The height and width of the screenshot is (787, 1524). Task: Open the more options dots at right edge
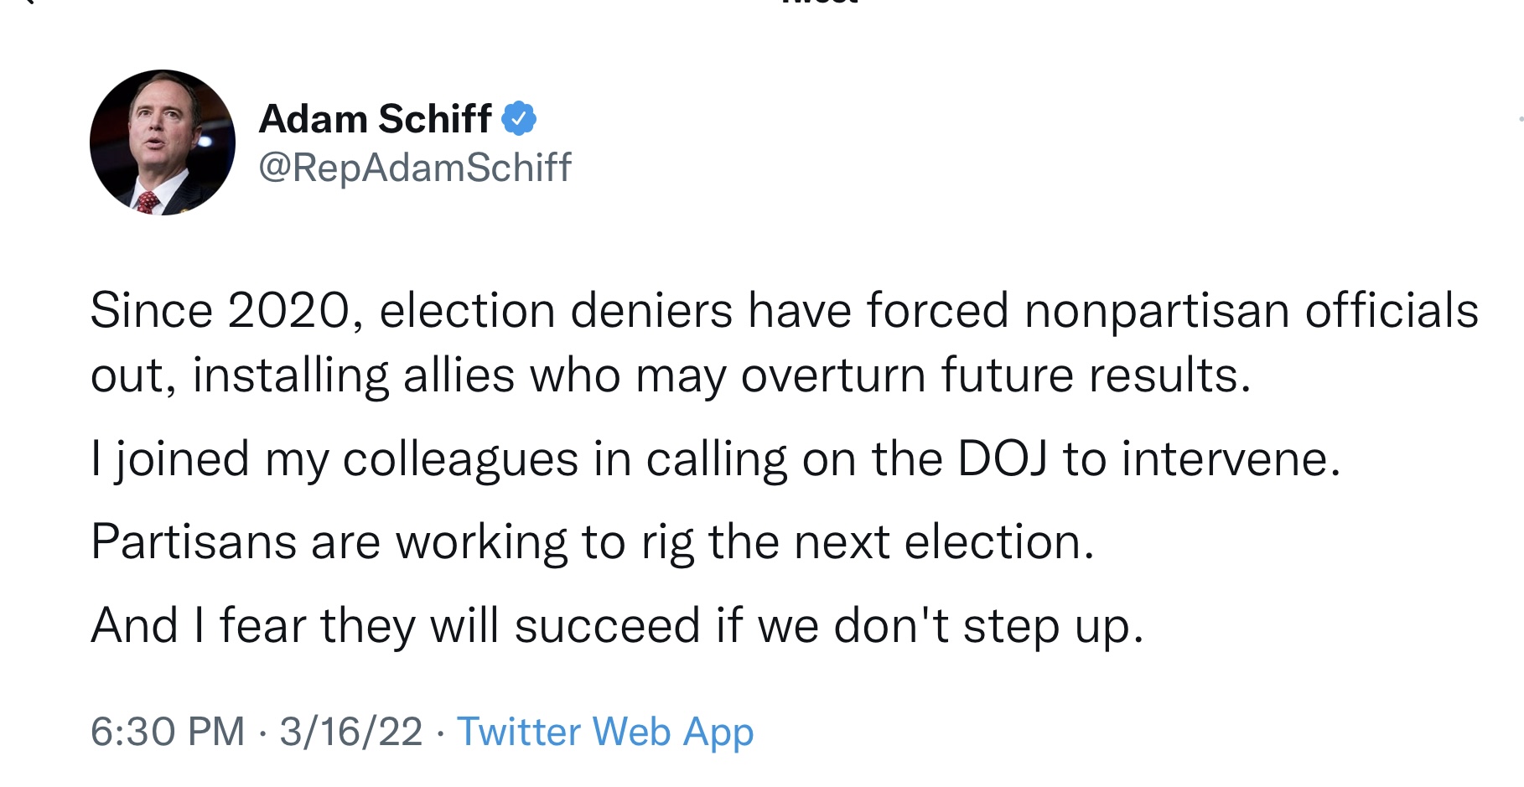click(x=1520, y=120)
